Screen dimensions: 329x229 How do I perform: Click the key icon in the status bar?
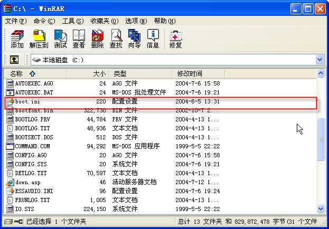[18, 222]
